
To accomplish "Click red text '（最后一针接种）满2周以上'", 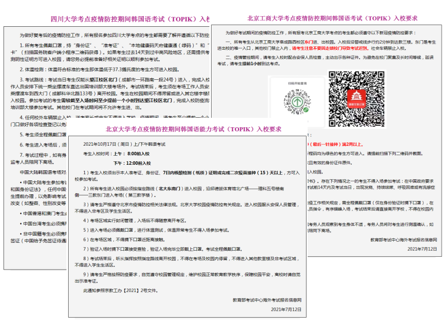I will click(336, 144).
